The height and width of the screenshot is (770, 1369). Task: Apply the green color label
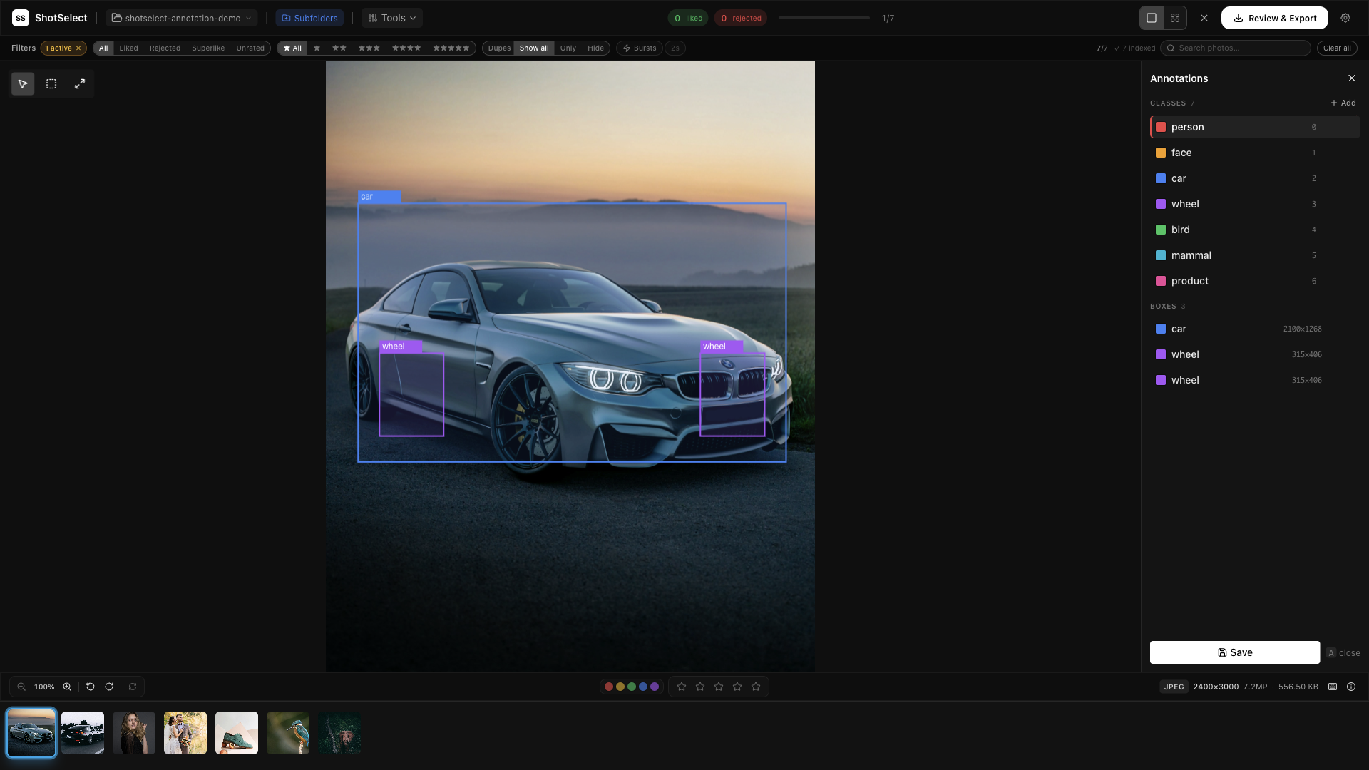pos(631,687)
